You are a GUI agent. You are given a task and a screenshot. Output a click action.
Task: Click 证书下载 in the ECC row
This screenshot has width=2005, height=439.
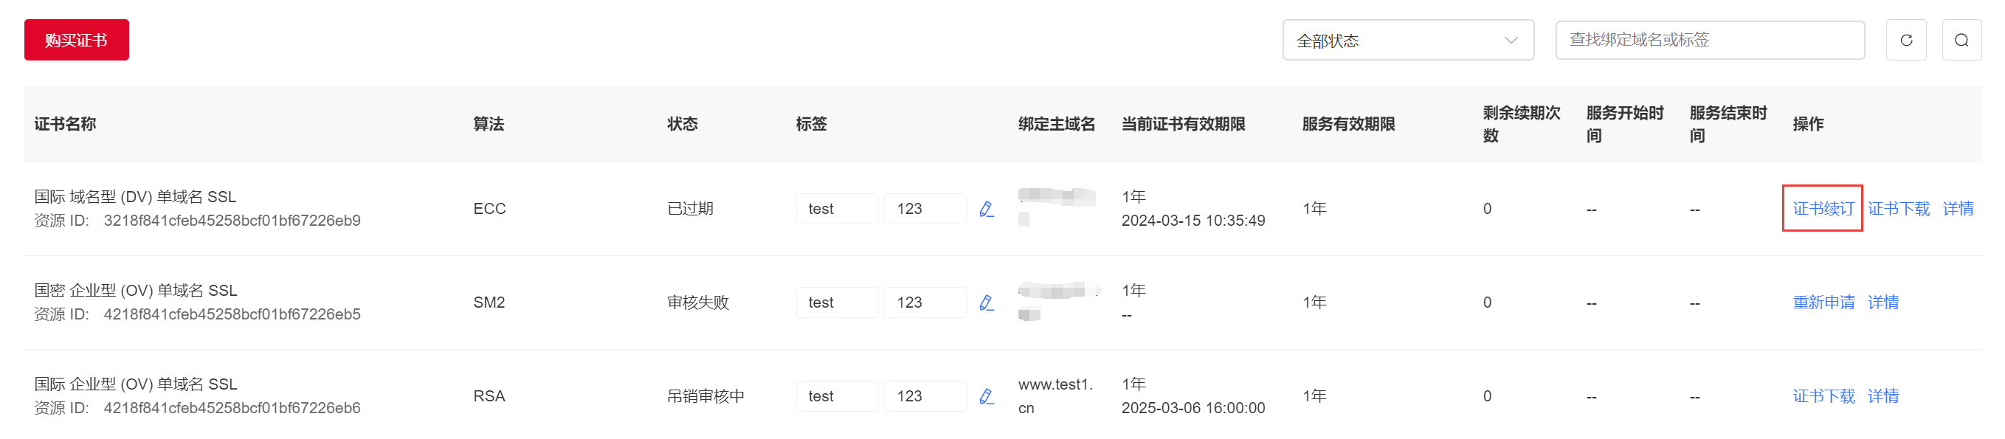pos(1899,209)
